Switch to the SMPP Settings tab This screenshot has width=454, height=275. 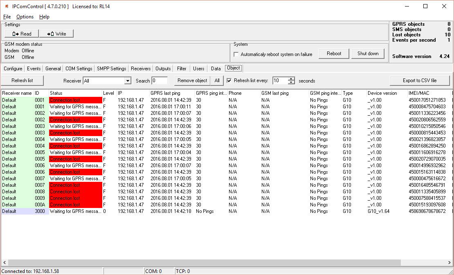111,69
